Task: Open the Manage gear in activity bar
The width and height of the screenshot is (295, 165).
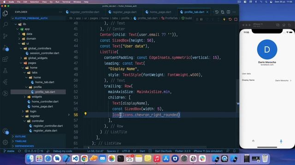Action: pos(5,143)
